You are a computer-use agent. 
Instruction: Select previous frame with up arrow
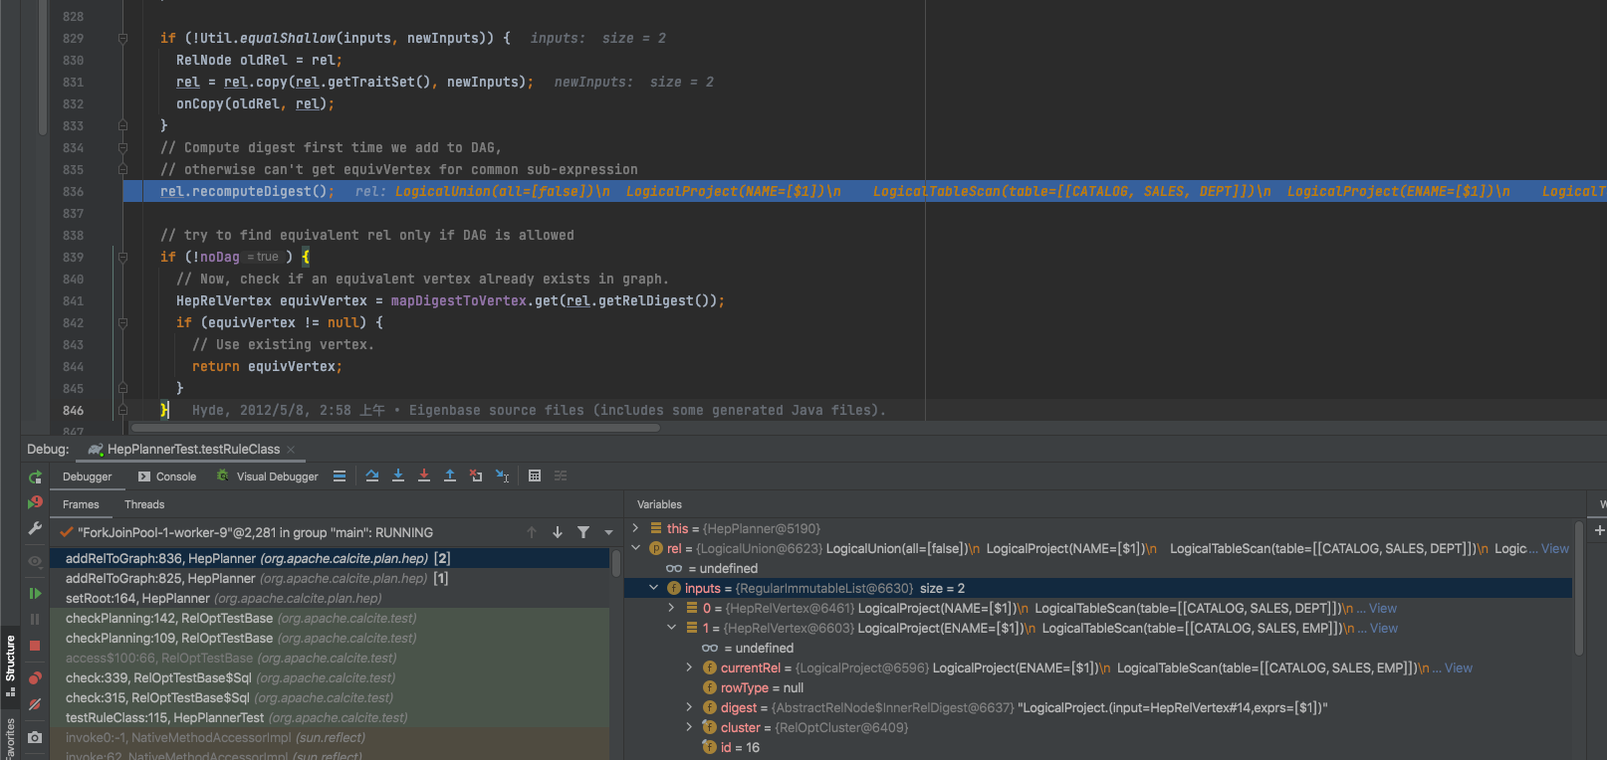pos(532,532)
